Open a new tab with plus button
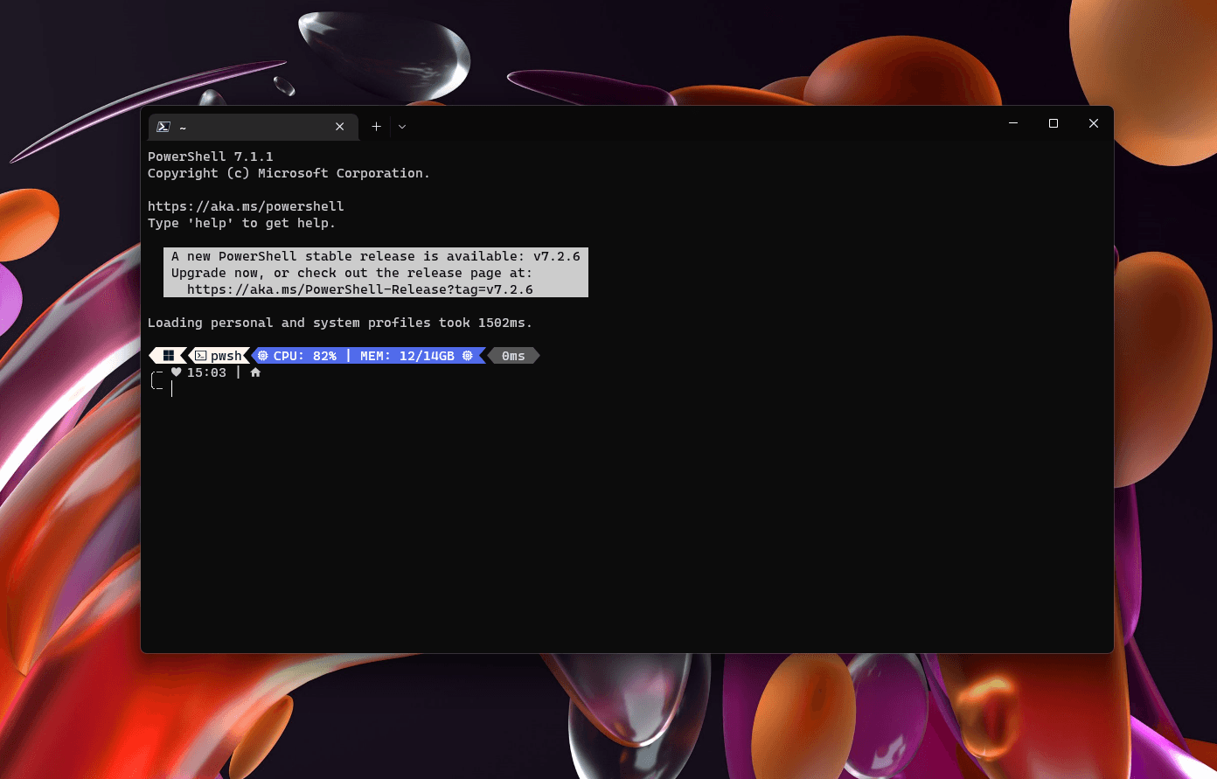Viewport: 1217px width, 779px height. pos(376,127)
